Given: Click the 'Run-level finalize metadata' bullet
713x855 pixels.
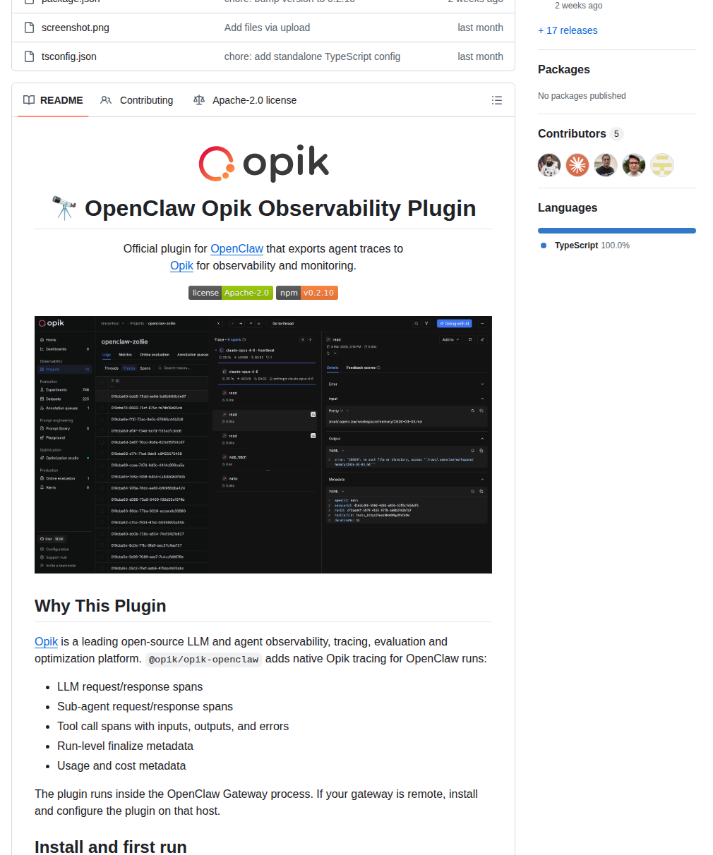Looking at the screenshot, I should pyautogui.click(x=125, y=746).
